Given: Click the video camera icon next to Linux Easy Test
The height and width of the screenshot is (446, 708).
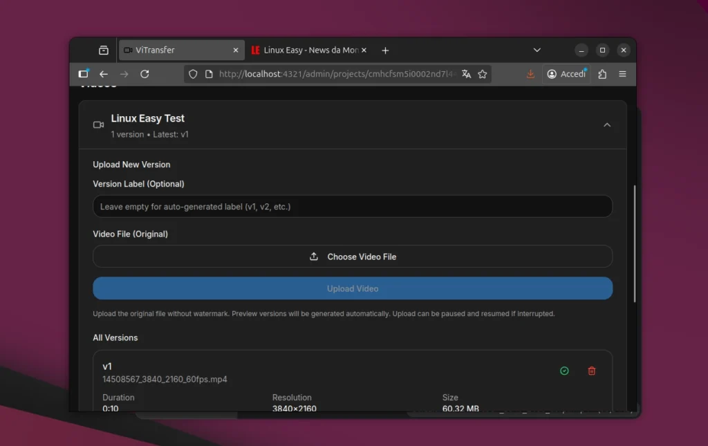Looking at the screenshot, I should coord(98,125).
